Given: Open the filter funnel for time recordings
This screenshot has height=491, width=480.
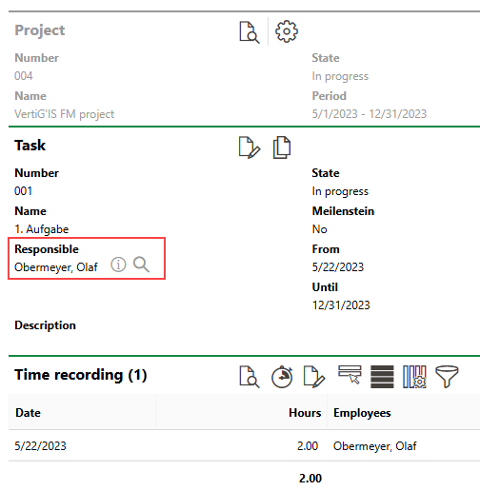Looking at the screenshot, I should tap(447, 377).
